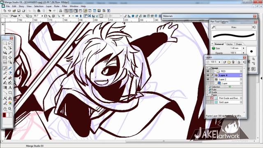
Task: Toggle visibility eye of Layer 2
Action: (x=208, y=79)
